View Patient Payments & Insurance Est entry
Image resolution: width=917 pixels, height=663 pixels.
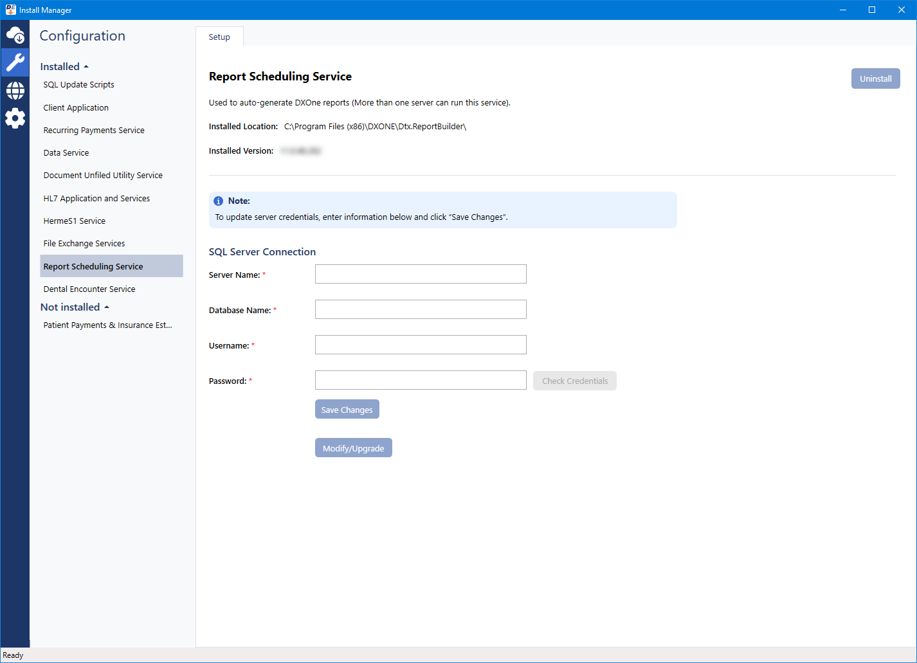click(107, 325)
